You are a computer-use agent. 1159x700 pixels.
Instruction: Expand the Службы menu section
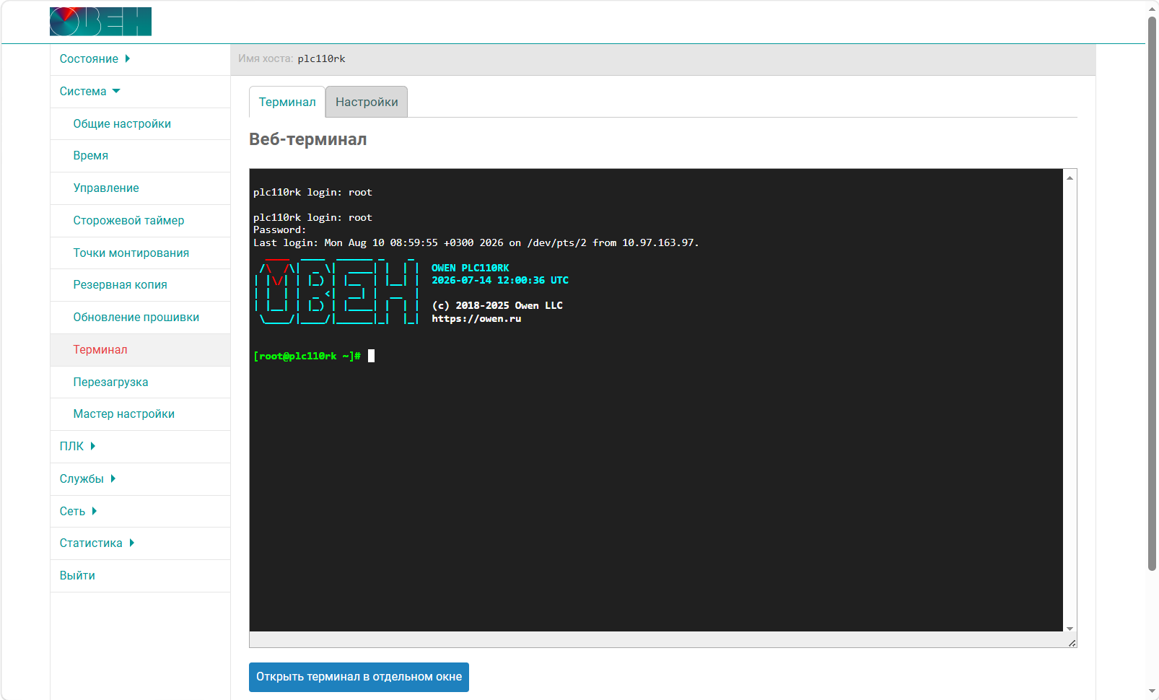pos(87,479)
